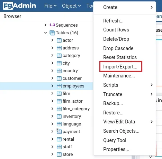
Task: Click the rental table icon
Action: pyautogui.click(x=59, y=139)
